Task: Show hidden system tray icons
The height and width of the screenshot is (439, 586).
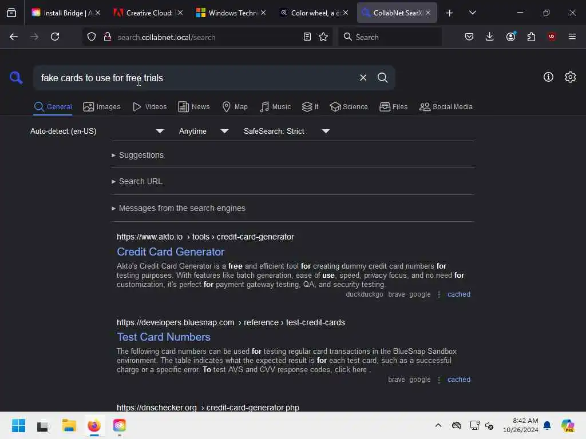Action: pyautogui.click(x=438, y=425)
